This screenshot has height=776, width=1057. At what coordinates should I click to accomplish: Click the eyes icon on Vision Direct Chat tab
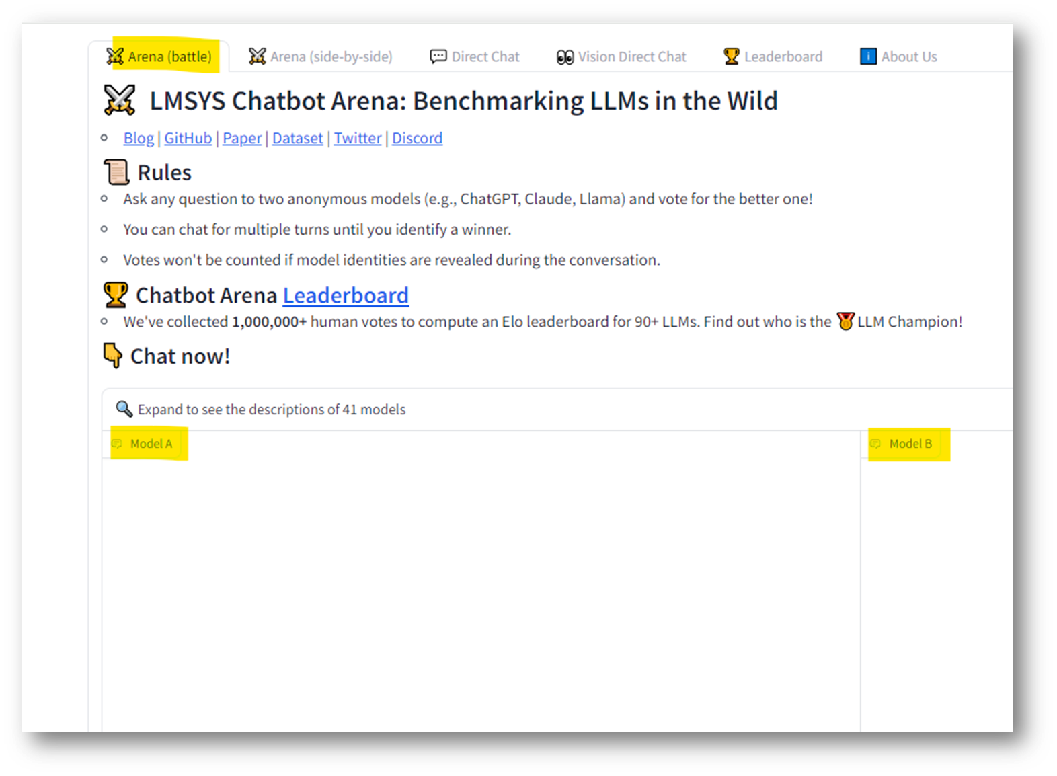click(565, 57)
